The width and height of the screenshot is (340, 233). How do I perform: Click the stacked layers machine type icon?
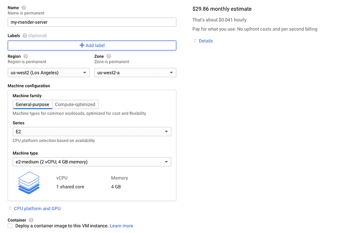[x=29, y=182]
